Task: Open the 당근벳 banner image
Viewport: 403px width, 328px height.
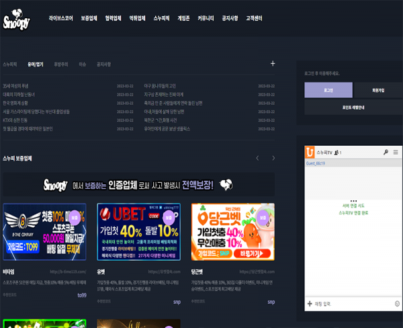Action: click(233, 232)
